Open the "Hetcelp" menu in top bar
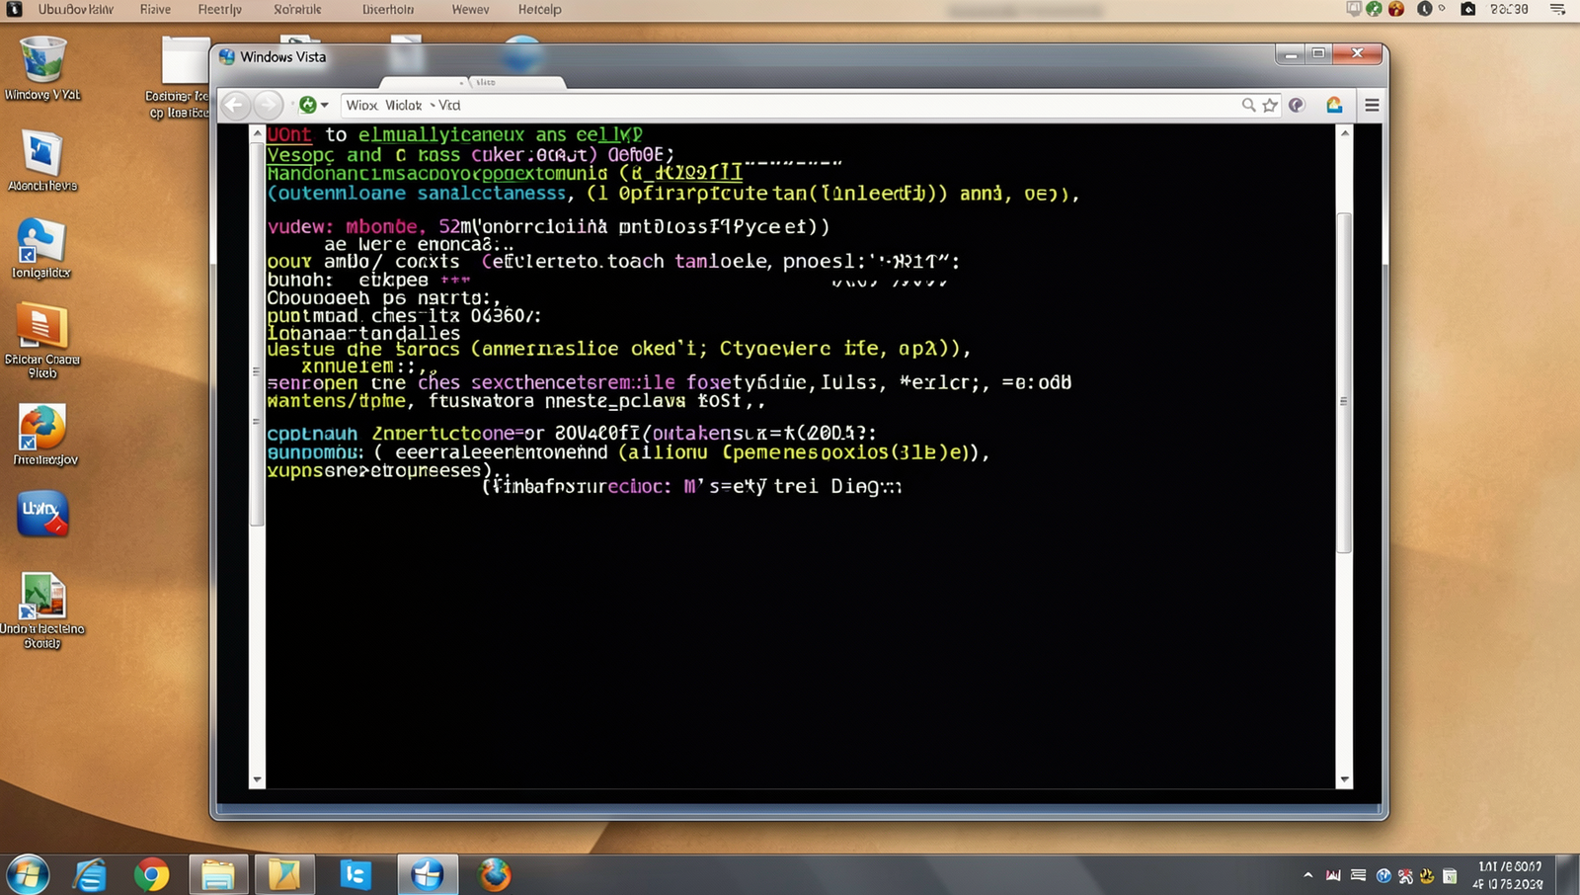 (539, 9)
